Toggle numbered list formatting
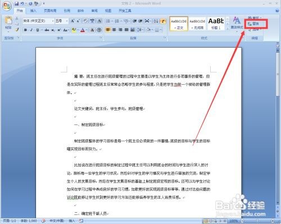 click(117, 21)
